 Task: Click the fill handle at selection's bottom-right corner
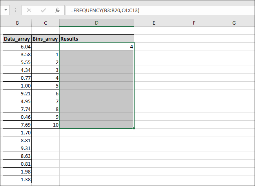[x=134, y=128]
